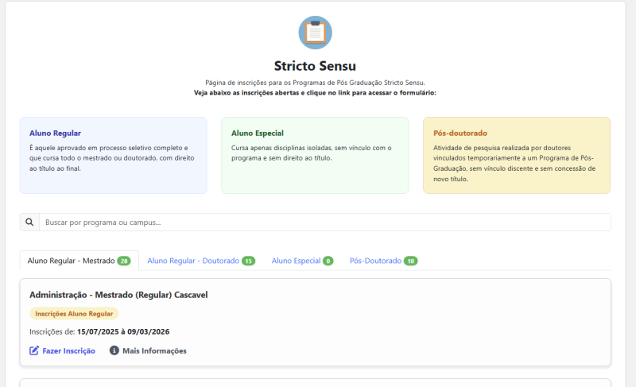Click the green Aluno Especial info card
The image size is (636, 387).
pyautogui.click(x=315, y=156)
